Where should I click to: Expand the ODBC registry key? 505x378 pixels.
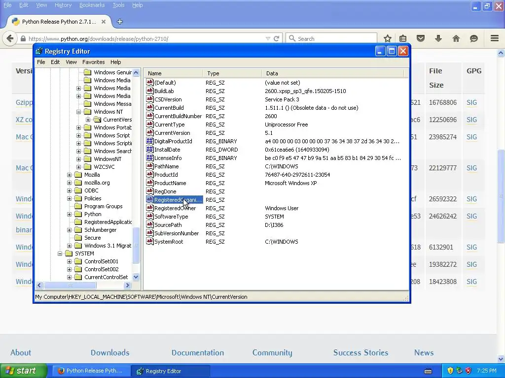[69, 190]
